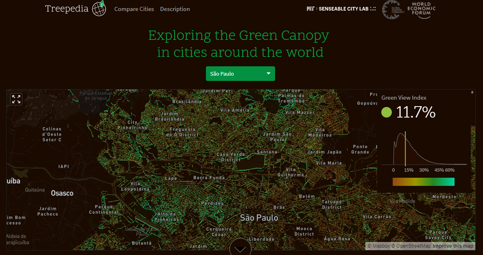Open the Compare Cities page

point(134,9)
